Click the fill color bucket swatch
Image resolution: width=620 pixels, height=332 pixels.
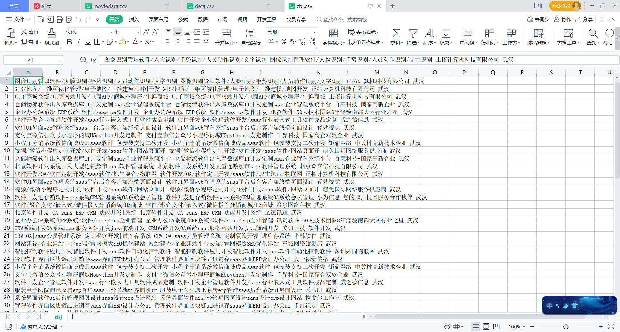pyautogui.click(x=122, y=42)
